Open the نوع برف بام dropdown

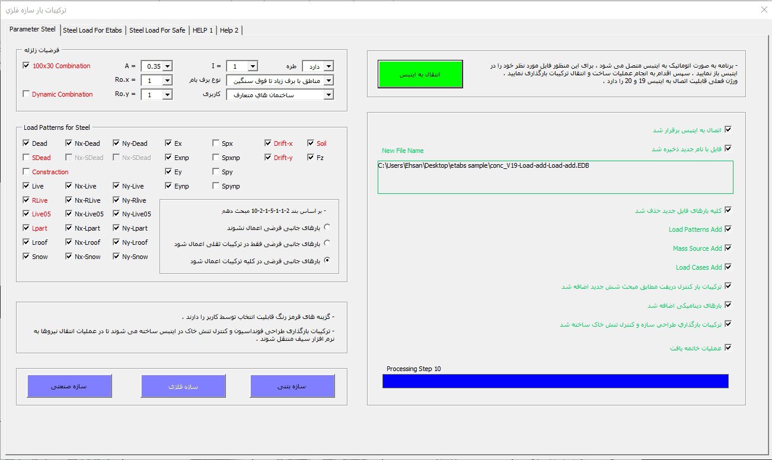tap(328, 81)
